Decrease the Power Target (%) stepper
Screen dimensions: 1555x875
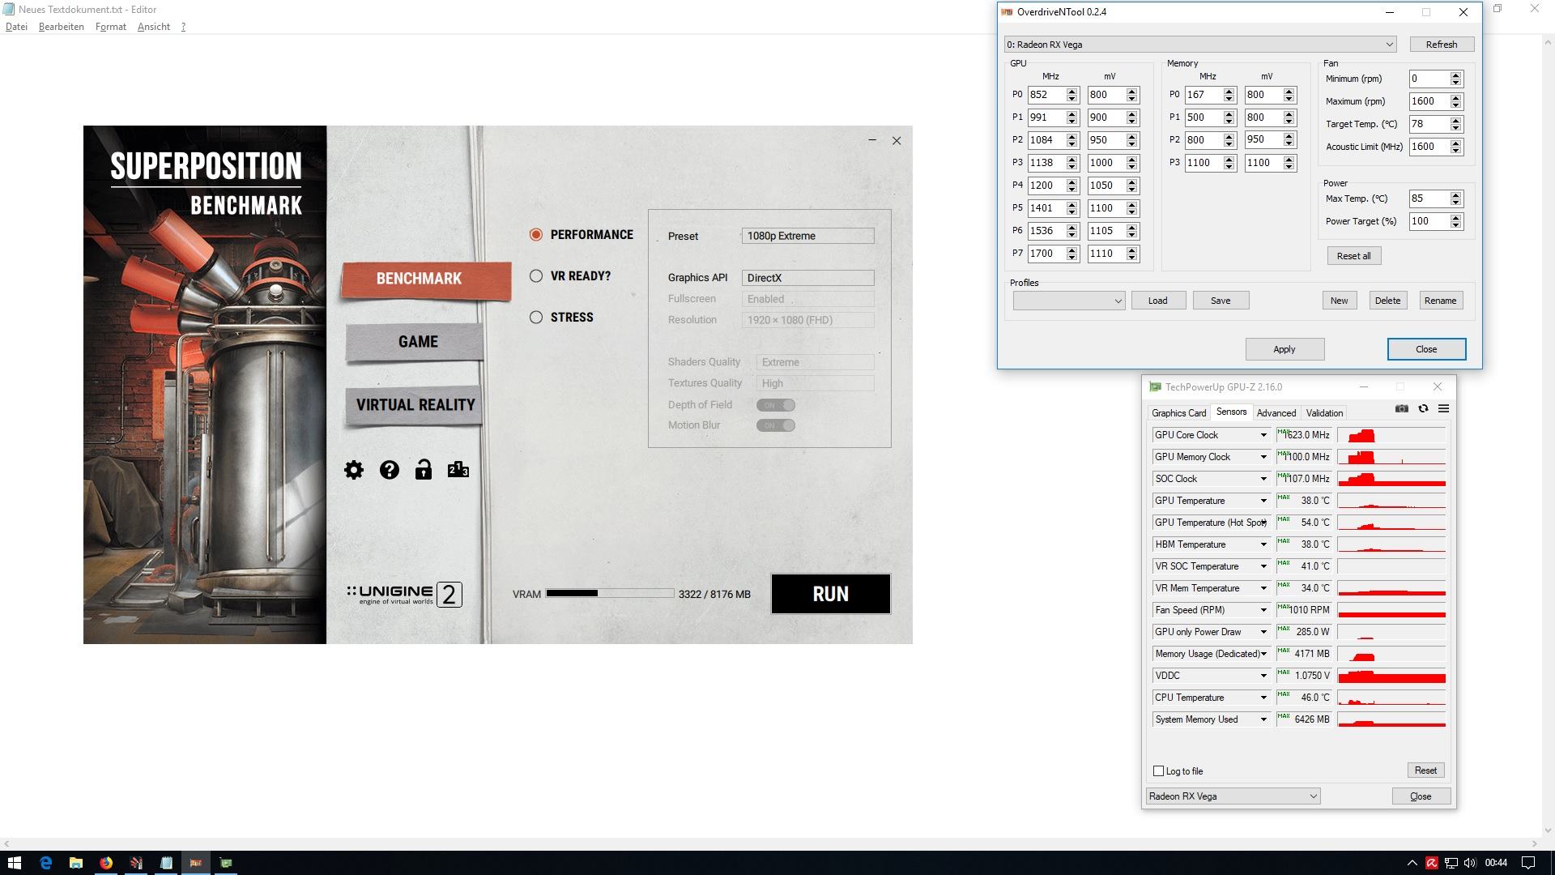[x=1456, y=225]
